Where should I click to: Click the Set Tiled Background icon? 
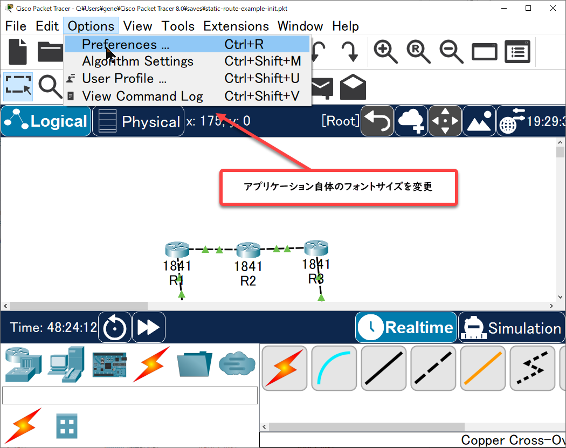(479, 121)
